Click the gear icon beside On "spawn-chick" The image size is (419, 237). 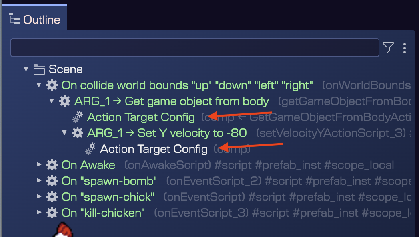tap(52, 197)
